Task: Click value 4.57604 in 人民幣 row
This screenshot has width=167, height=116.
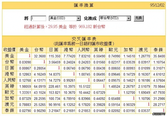Action: pos(159,80)
